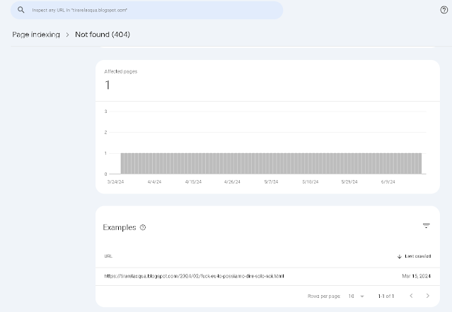Open the help icon at top right
Screen dimensions: 452x312
444,11
